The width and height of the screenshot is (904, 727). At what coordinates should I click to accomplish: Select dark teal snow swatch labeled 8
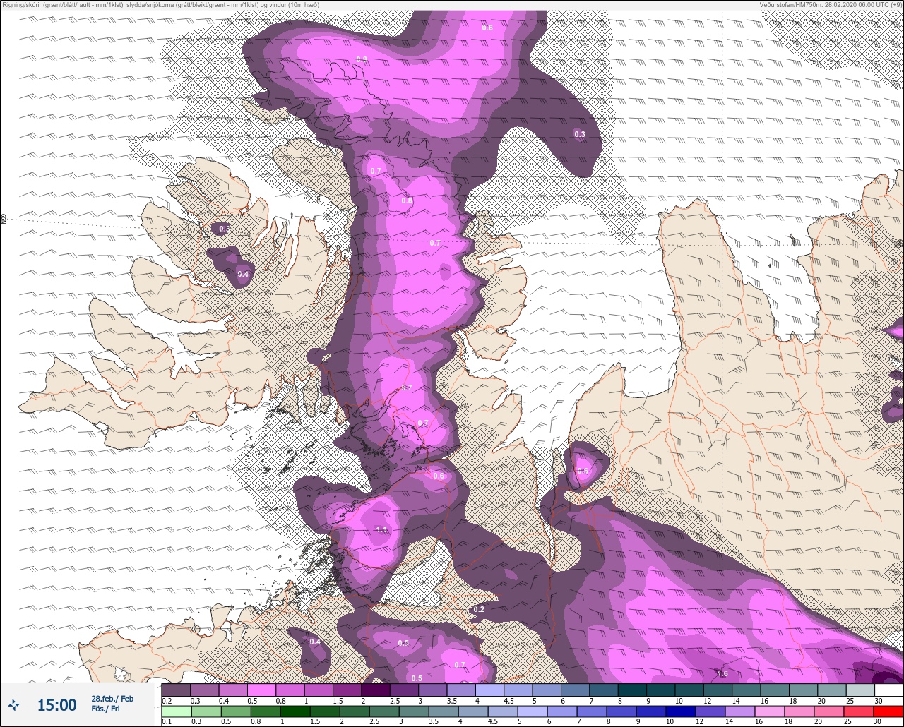pos(632,690)
